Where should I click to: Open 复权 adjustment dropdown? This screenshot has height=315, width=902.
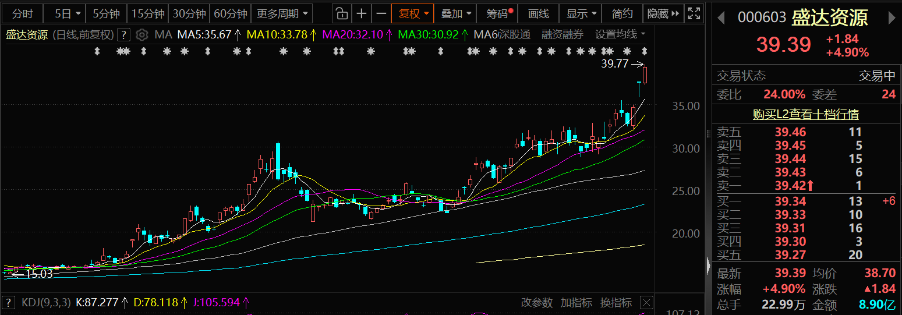tap(413, 13)
